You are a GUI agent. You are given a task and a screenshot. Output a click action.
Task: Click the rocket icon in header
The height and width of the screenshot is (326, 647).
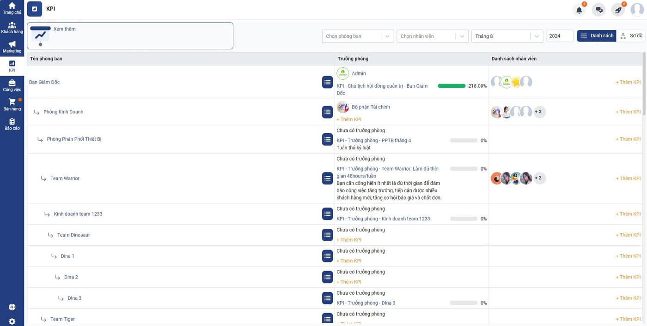618,10
